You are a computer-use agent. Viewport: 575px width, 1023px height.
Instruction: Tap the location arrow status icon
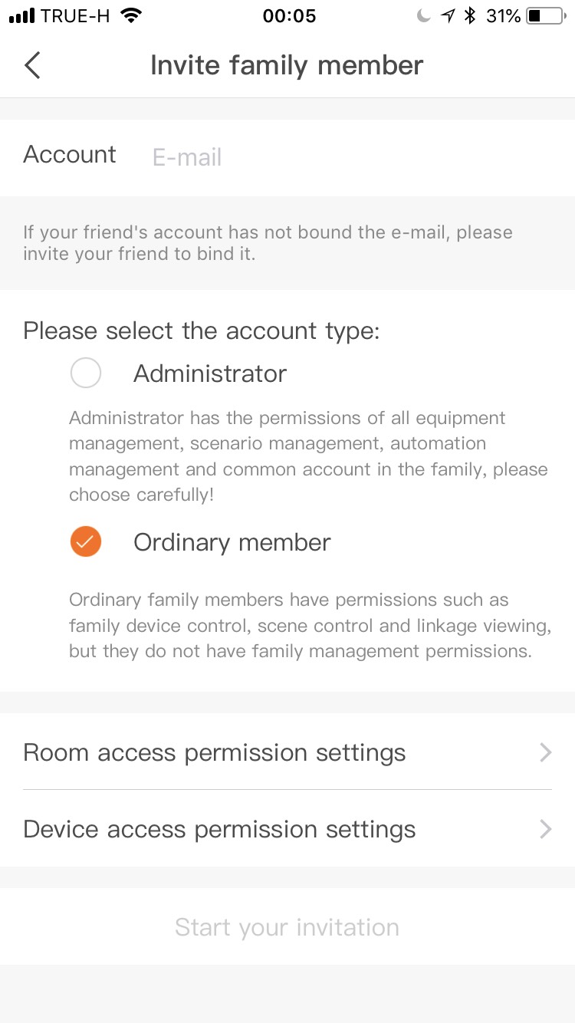point(448,16)
